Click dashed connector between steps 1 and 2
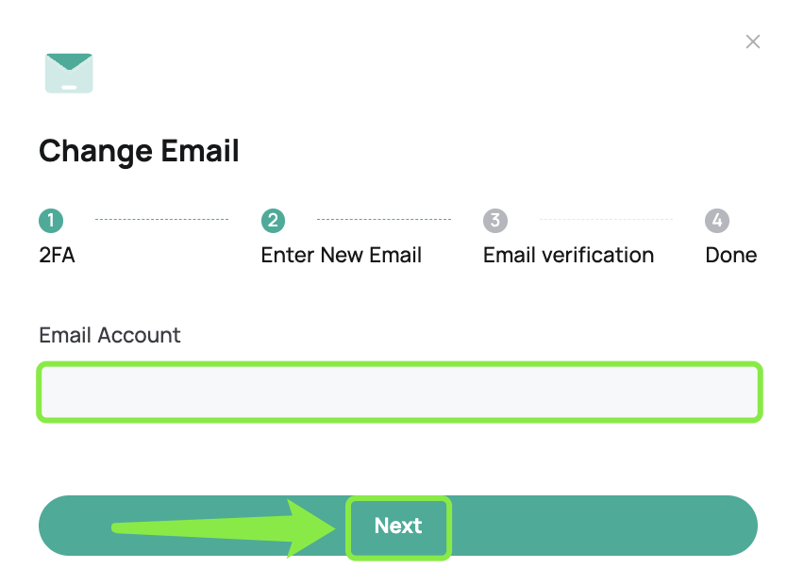This screenshot has height=585, width=787. [x=161, y=219]
